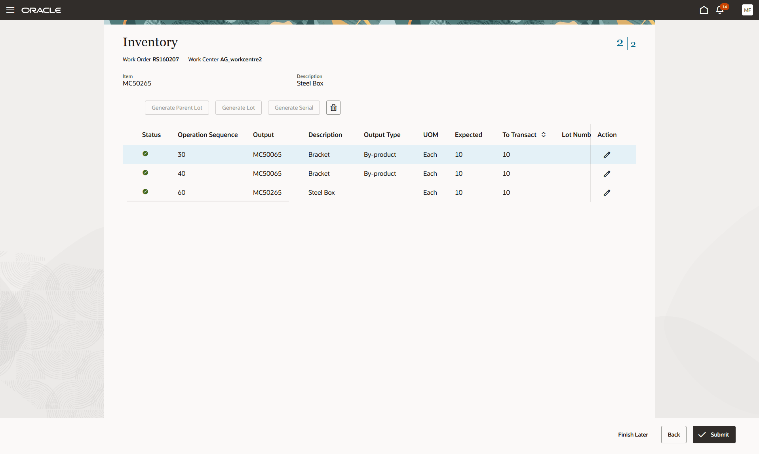Open the navigation hamburger menu
Image resolution: width=759 pixels, height=454 pixels.
tap(10, 10)
